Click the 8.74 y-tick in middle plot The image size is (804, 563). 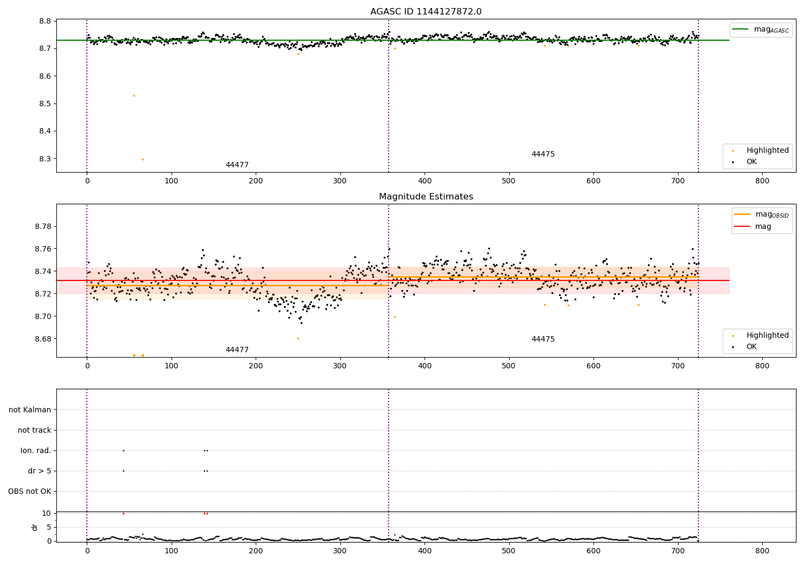point(43,272)
